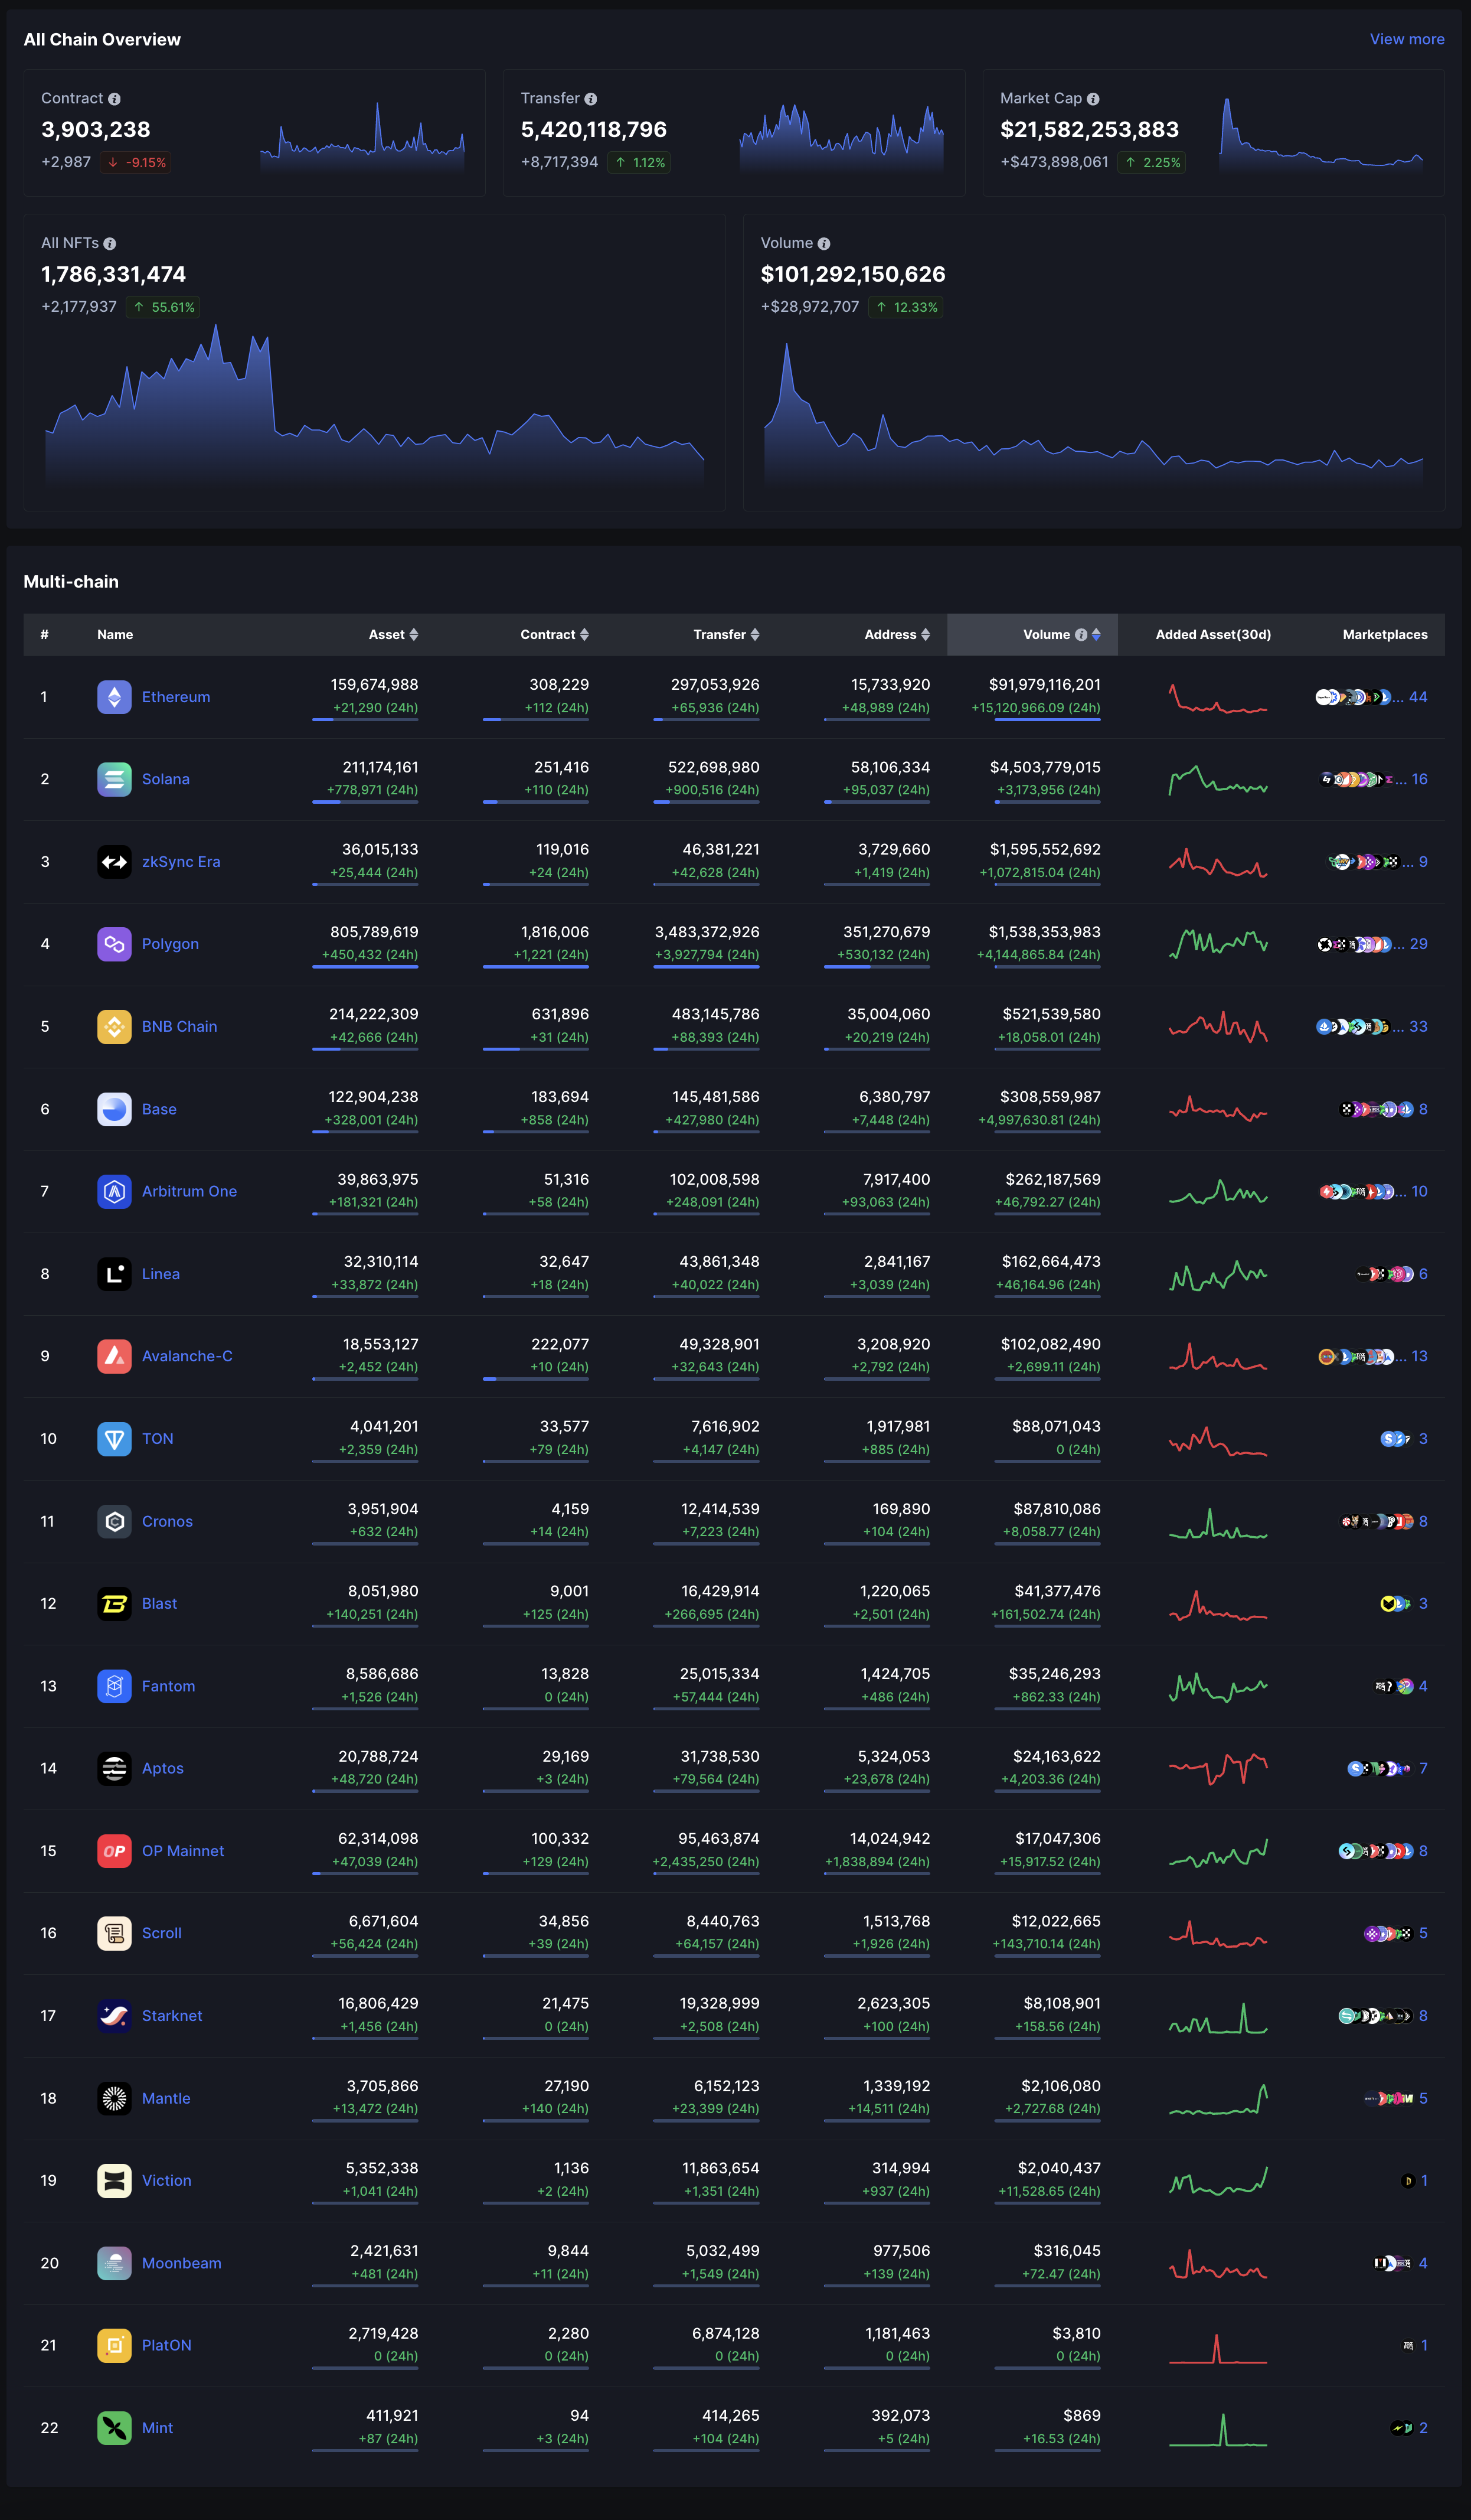
Task: Open the zkSync Era name link
Action: 181,862
